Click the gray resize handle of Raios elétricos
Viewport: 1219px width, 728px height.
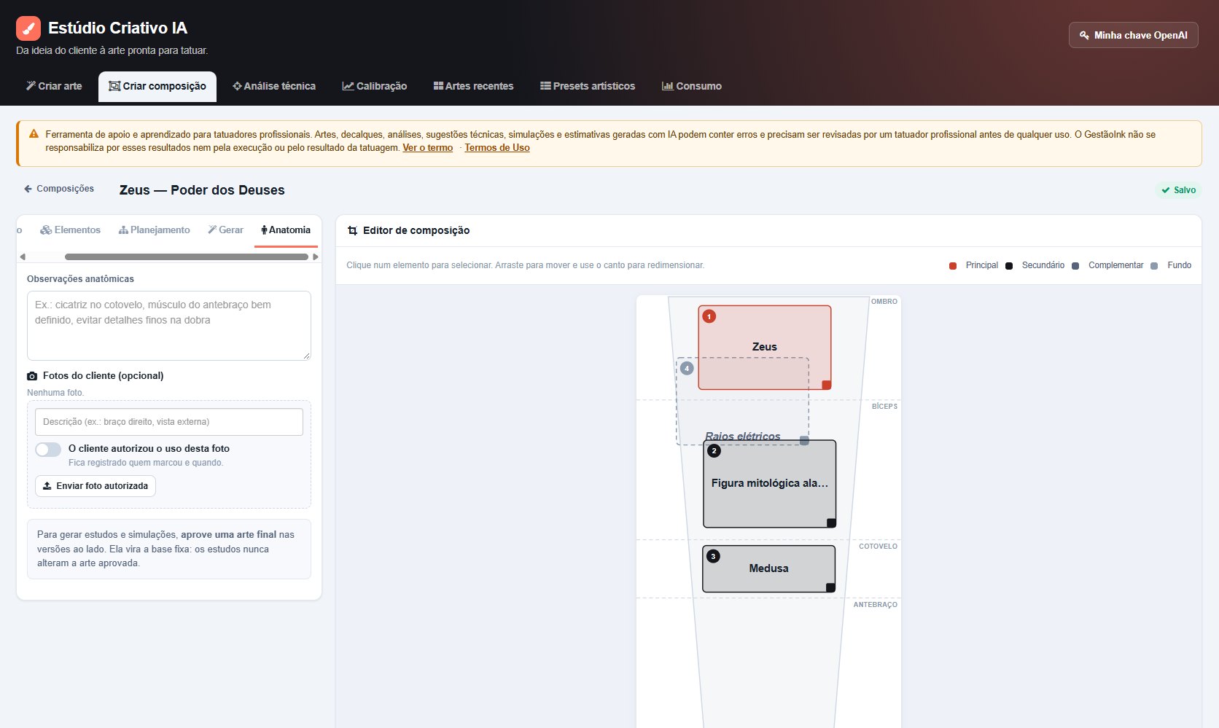click(804, 440)
